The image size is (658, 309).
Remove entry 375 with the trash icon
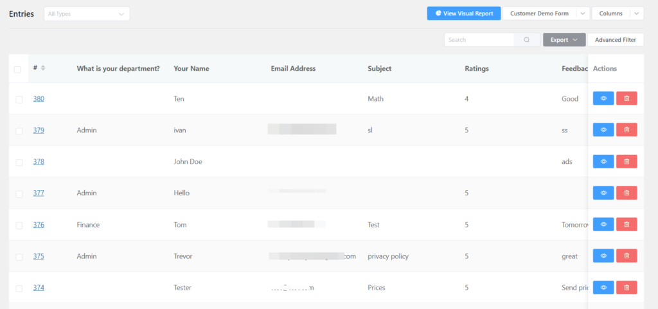click(627, 256)
